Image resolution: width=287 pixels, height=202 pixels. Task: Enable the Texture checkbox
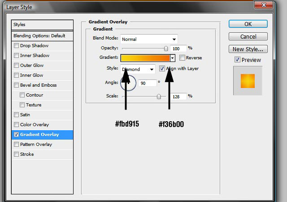(x=22, y=105)
